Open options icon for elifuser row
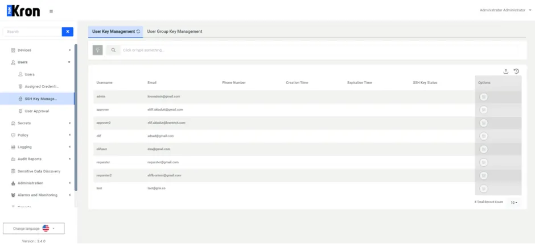 (x=483, y=149)
